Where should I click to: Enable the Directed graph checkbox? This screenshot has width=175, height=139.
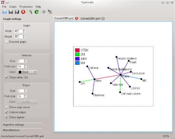tap(6, 42)
